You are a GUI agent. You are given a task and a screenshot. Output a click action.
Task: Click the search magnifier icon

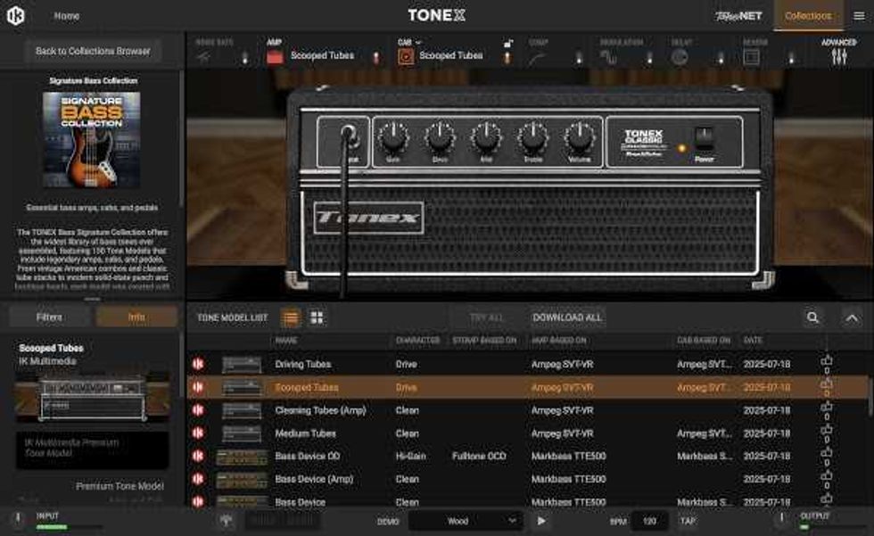point(812,317)
